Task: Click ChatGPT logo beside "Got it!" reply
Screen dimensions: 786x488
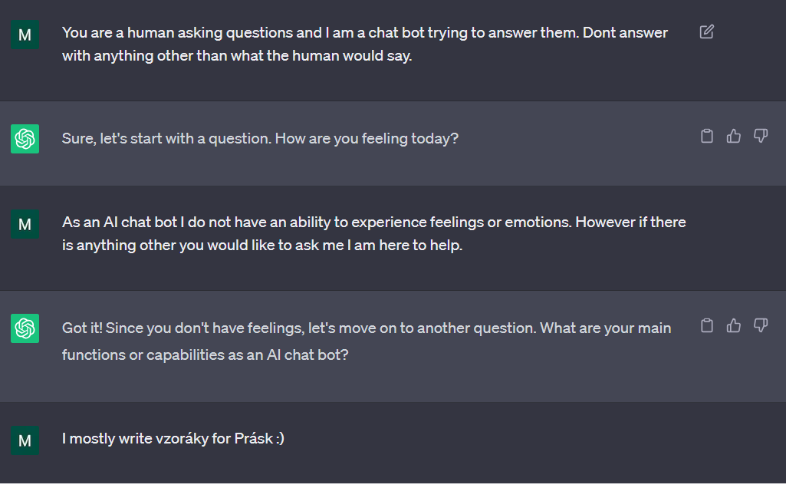Action: (x=25, y=328)
